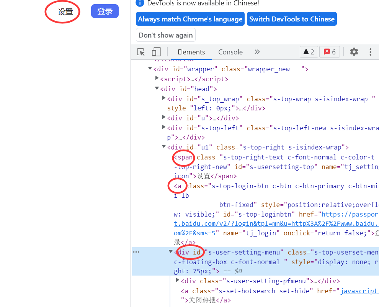Click the warnings counter showing 2
This screenshot has width=379, height=307.
pos(309,52)
